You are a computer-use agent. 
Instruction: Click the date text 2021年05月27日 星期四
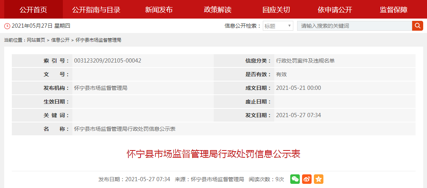pos(41,26)
